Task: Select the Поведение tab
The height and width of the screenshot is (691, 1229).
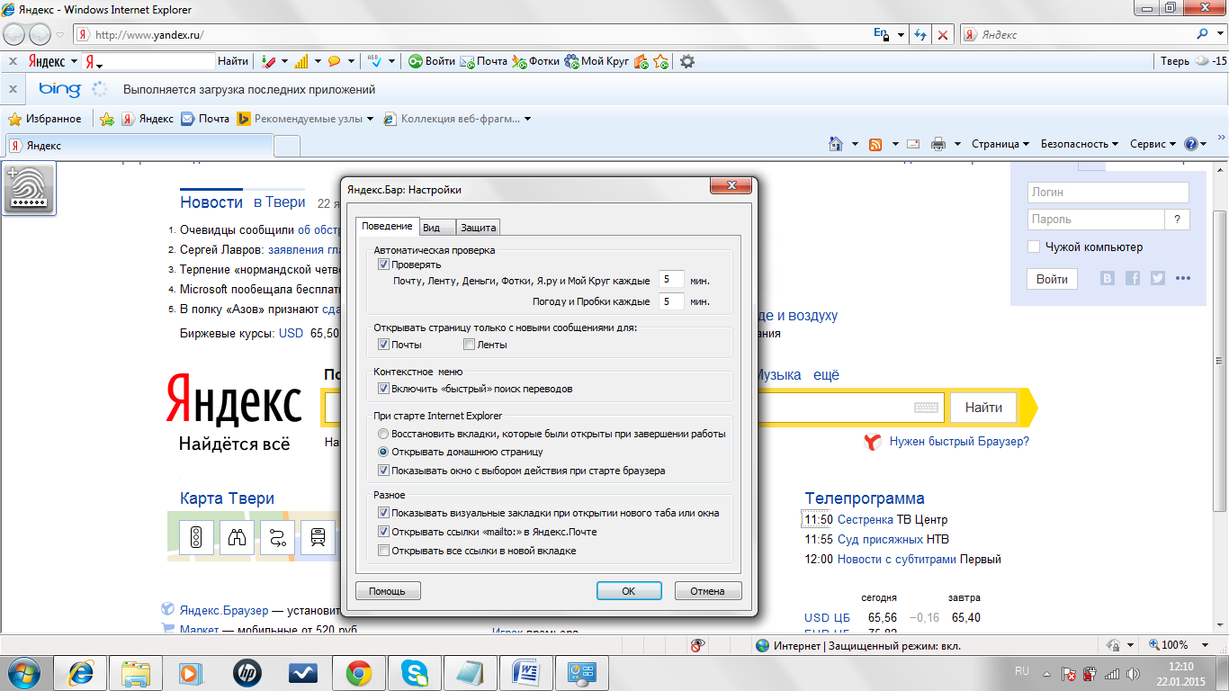Action: 387,226
